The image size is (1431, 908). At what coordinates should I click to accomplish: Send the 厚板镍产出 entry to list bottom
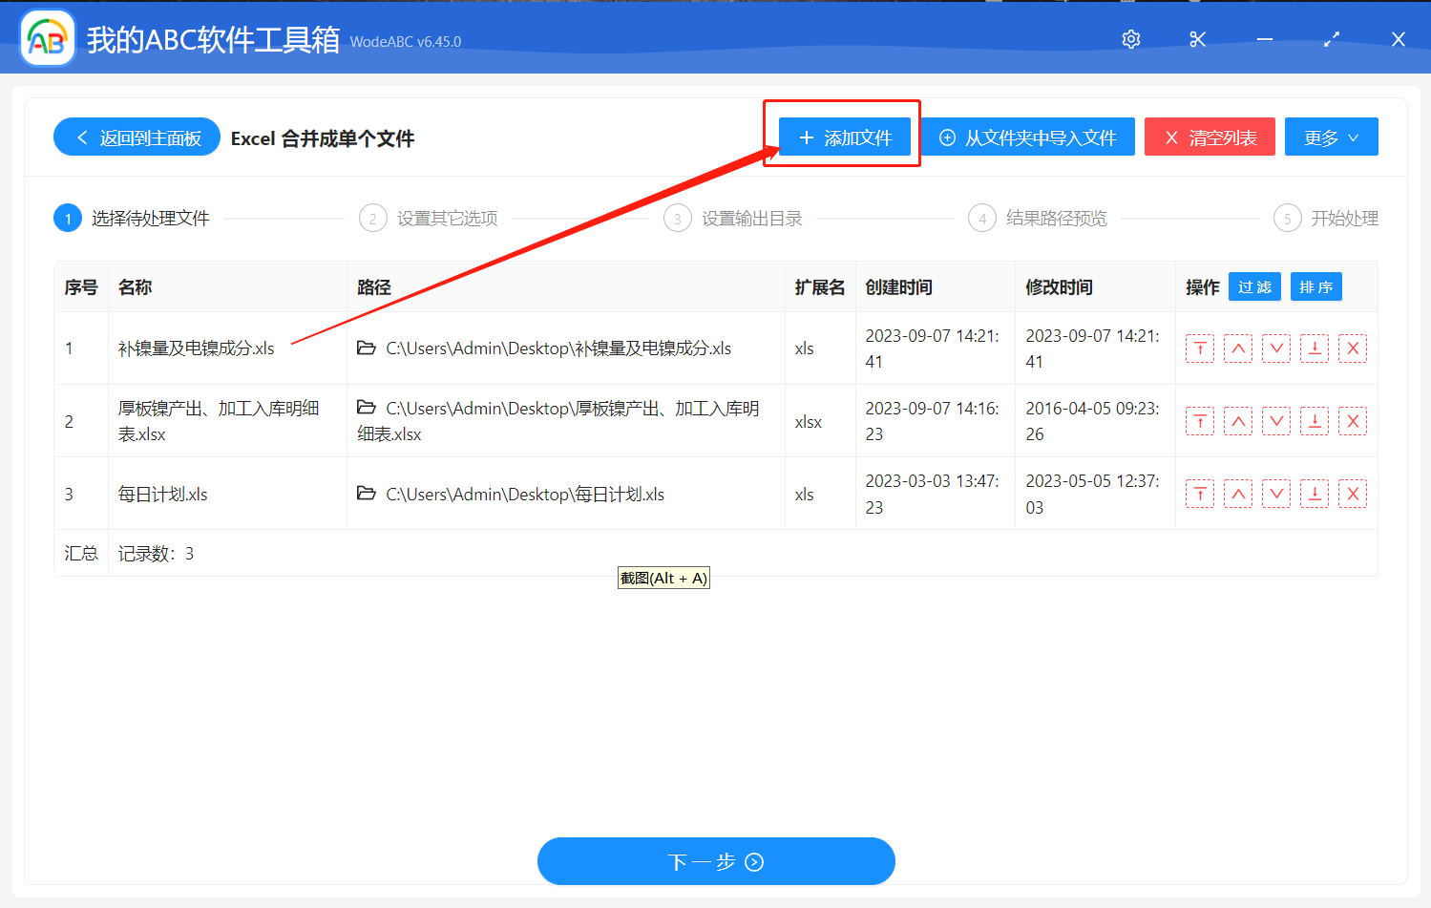pyautogui.click(x=1315, y=420)
